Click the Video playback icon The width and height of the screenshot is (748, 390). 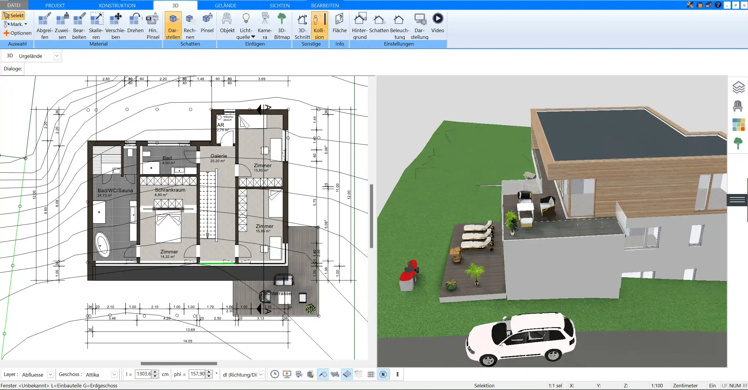pyautogui.click(x=437, y=18)
